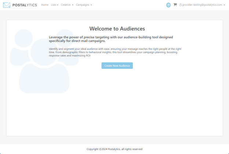
Task: Click the provider-testing@postalytics.com account link
Action: [202, 5]
